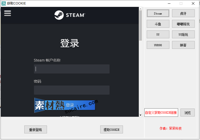The width and height of the screenshot is (200, 140).
Task: Open the Steam hamburger menu
Action: coord(8,13)
